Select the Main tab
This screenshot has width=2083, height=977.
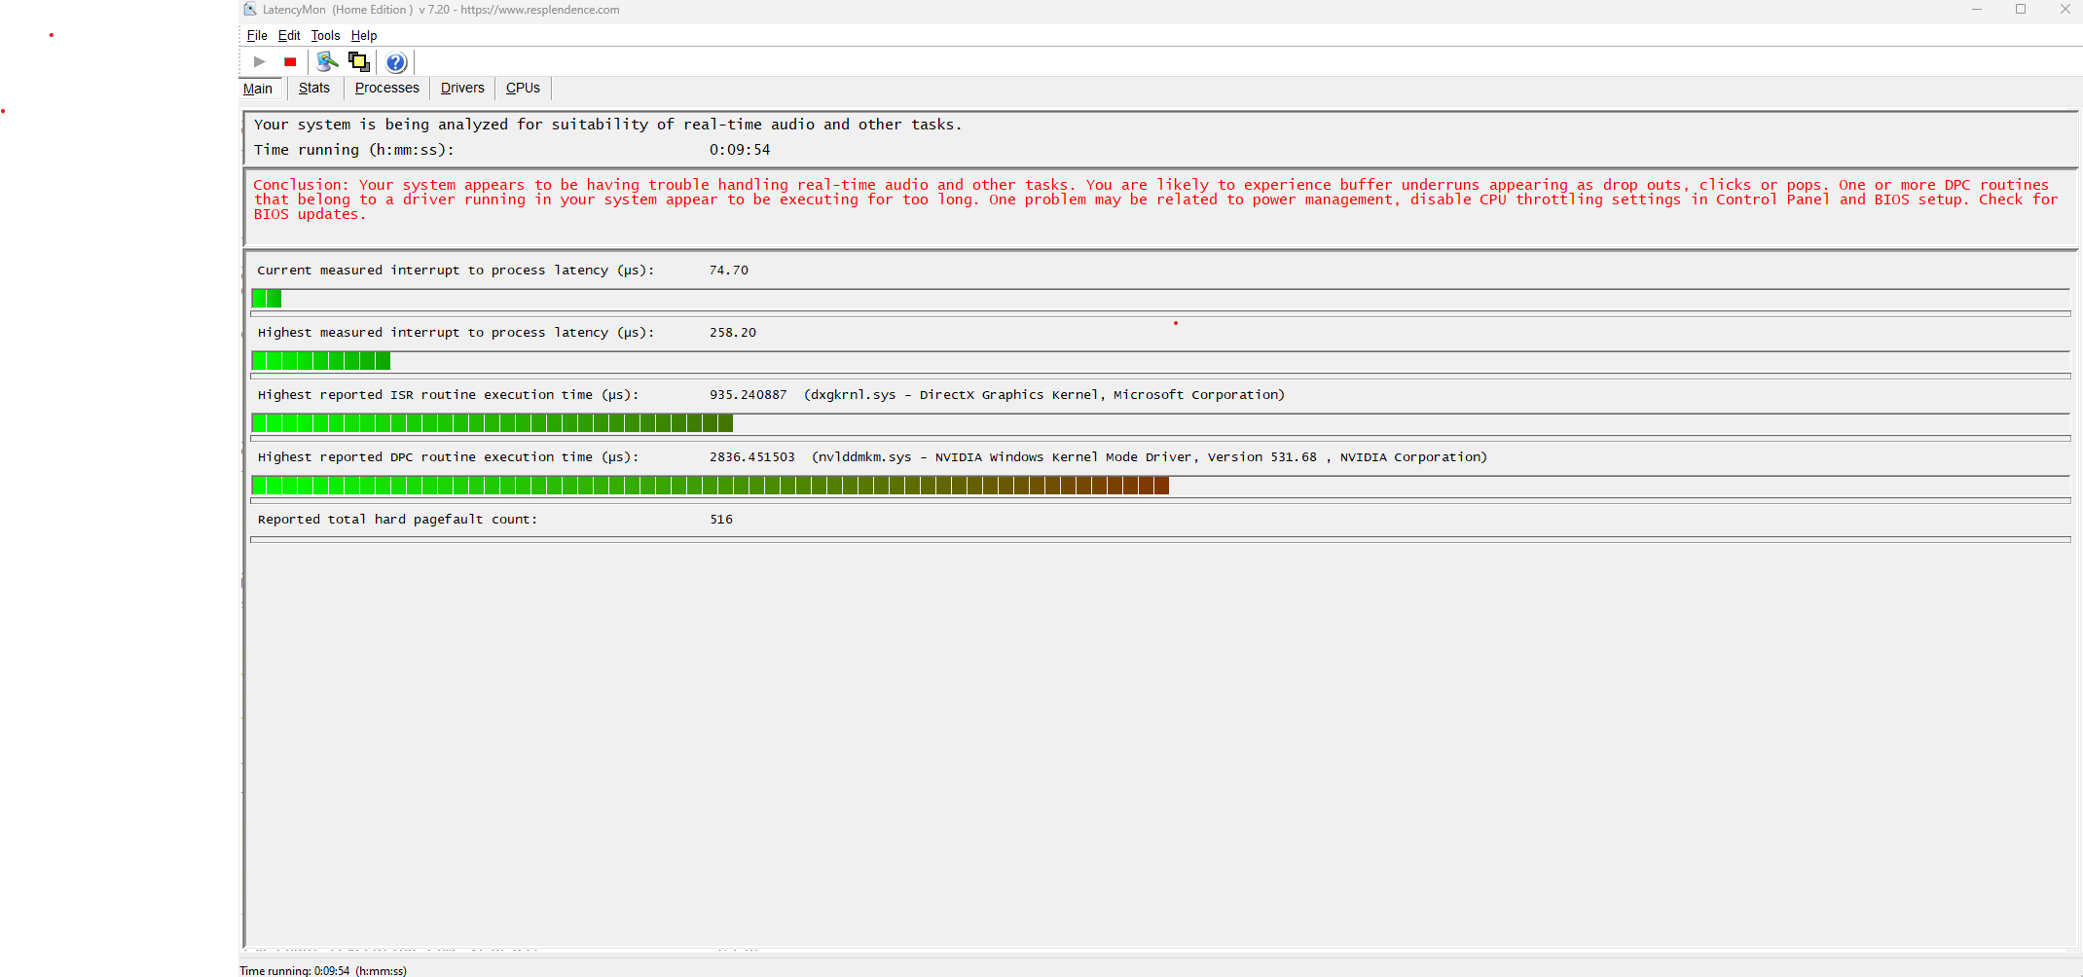[258, 89]
